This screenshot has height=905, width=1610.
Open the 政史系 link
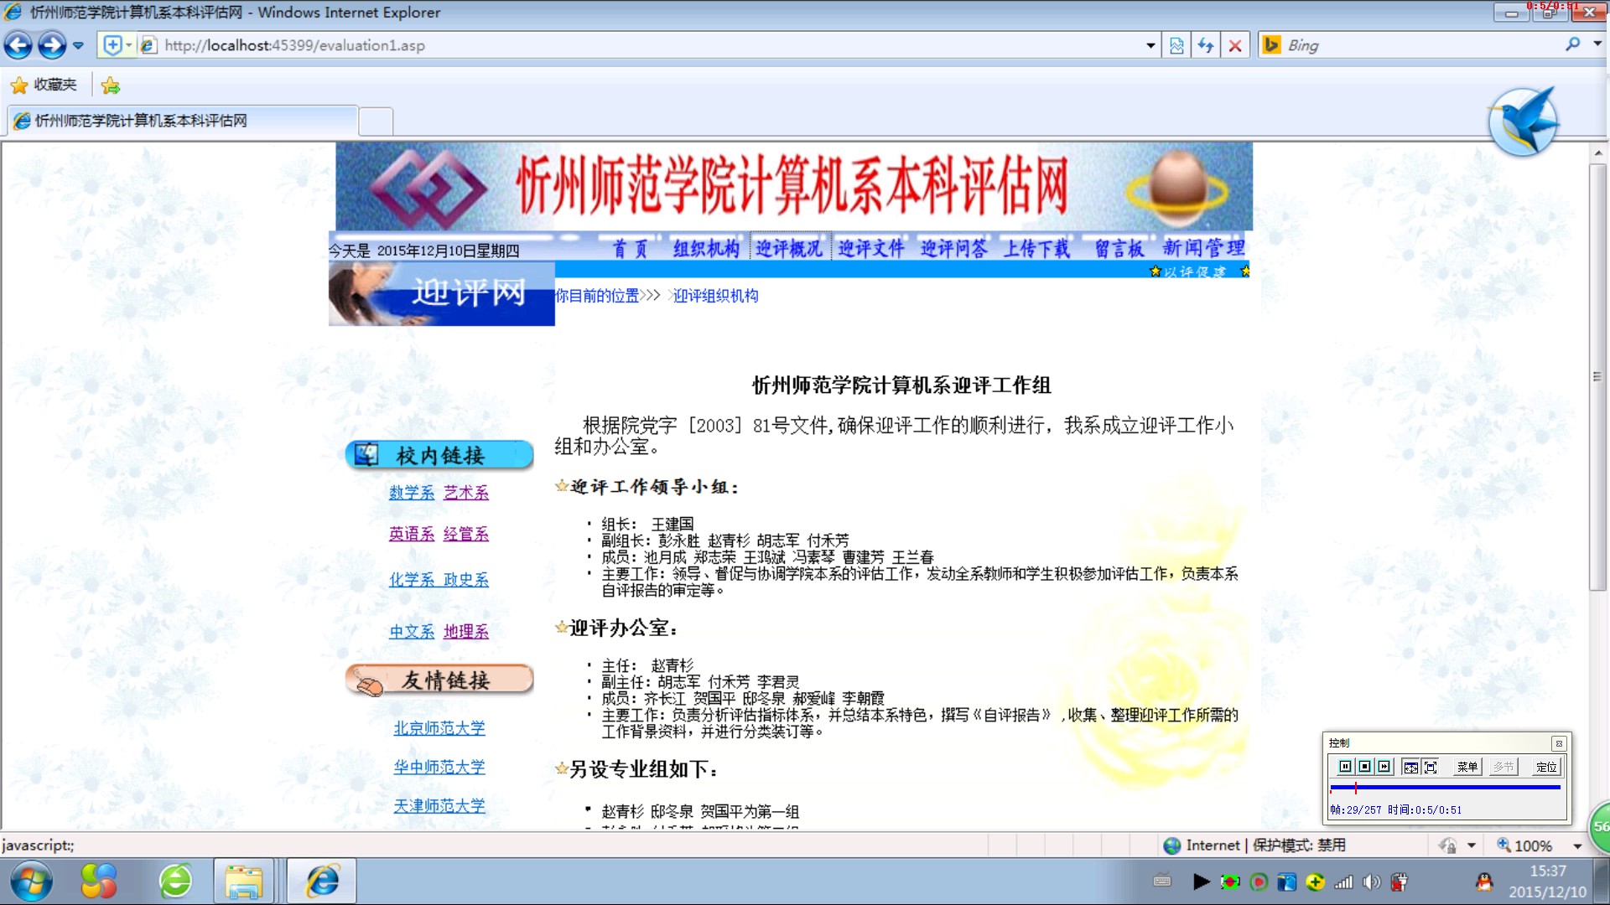point(466,579)
